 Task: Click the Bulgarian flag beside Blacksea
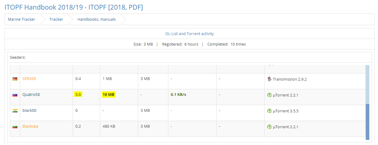15,126
